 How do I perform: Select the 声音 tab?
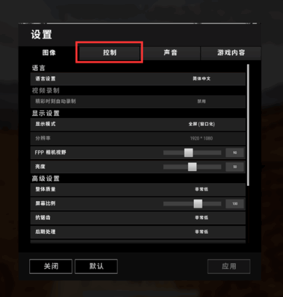(x=170, y=53)
